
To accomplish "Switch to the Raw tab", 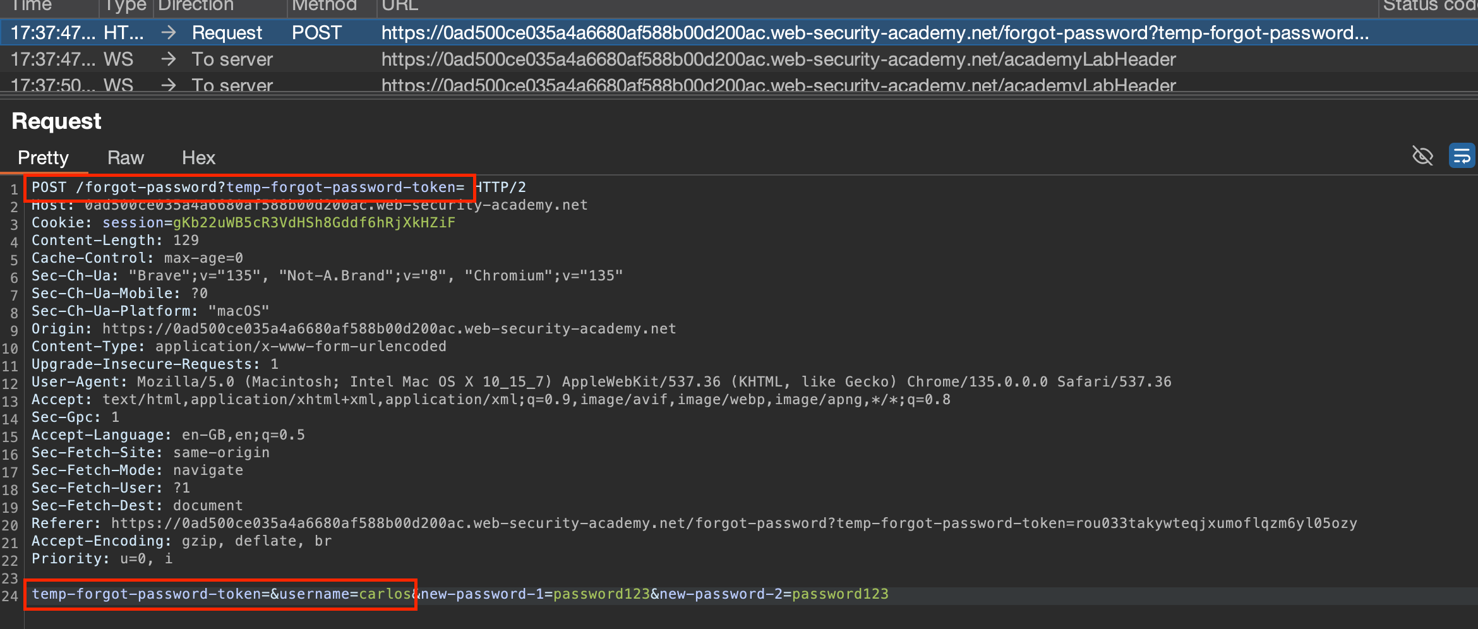I will click(126, 158).
